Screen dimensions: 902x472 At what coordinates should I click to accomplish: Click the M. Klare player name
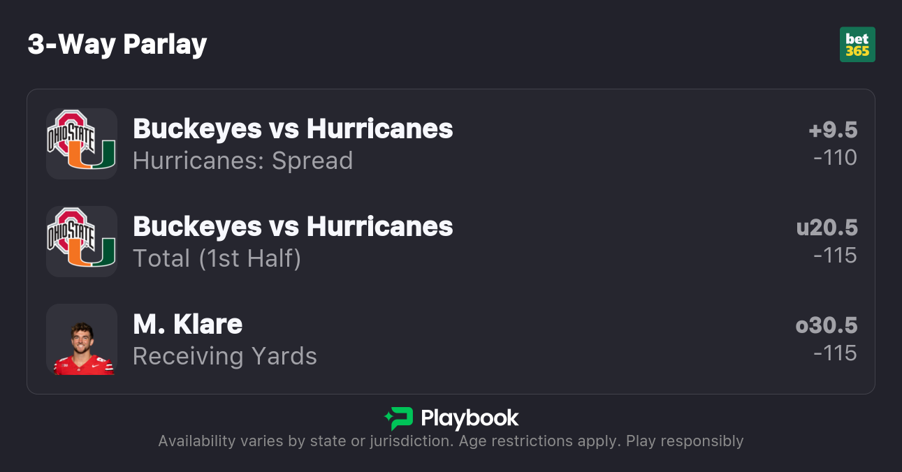pyautogui.click(x=187, y=324)
